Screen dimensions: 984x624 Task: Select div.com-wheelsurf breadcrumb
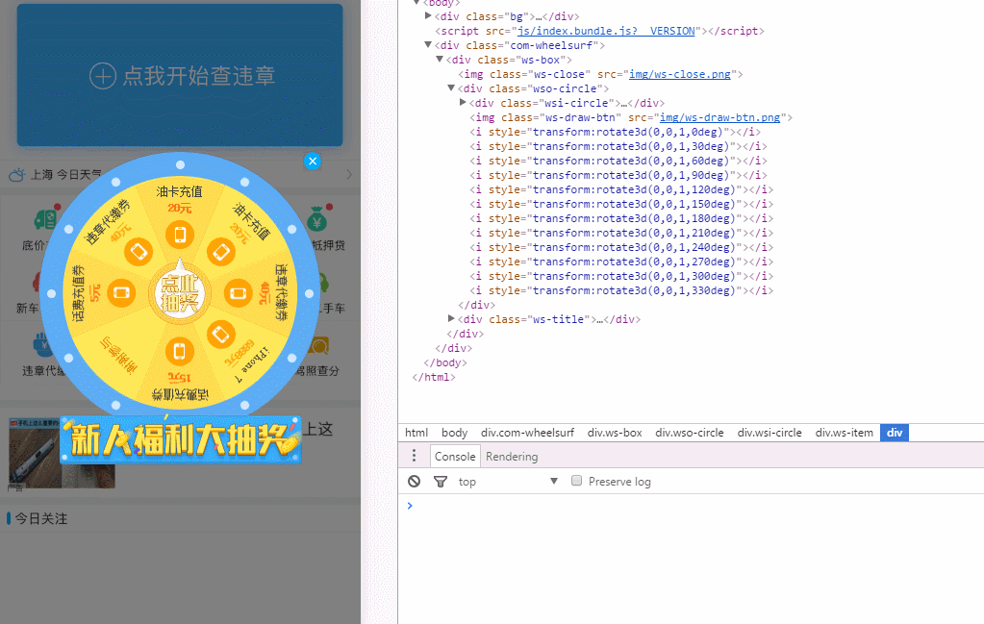coord(527,433)
